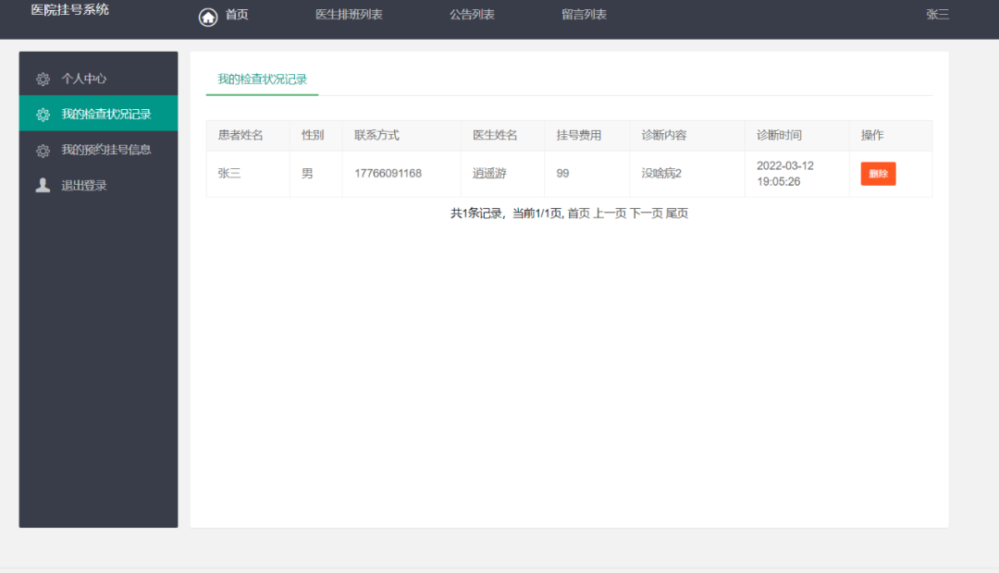This screenshot has width=999, height=573.
Task: Select 我的检查状况记录 in the sidebar
Action: pos(98,114)
